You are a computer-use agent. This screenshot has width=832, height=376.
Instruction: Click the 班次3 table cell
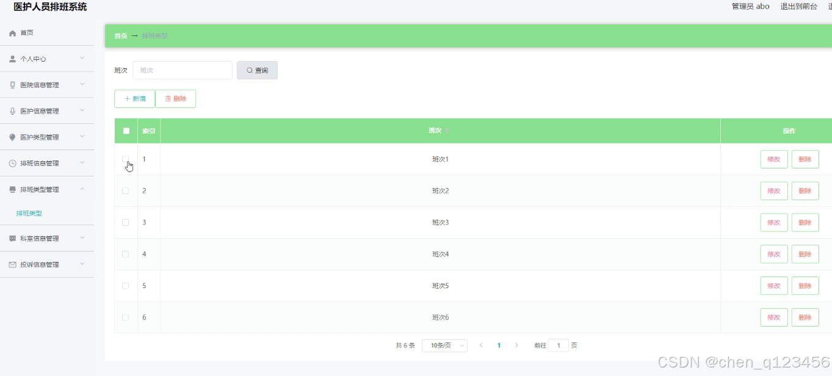[x=440, y=223]
